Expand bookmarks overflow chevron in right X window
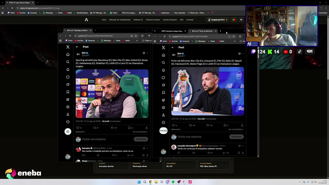Viewport: 329px width, 185px height. click(235, 41)
